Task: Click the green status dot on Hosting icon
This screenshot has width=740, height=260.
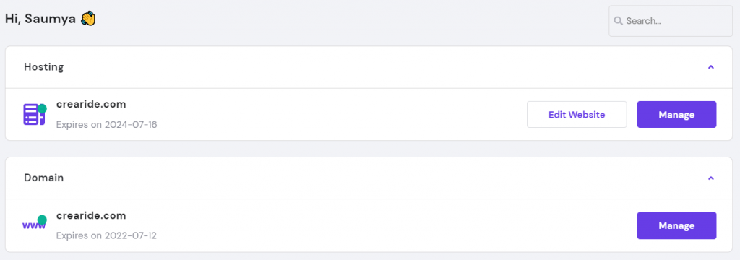Action: click(42, 108)
